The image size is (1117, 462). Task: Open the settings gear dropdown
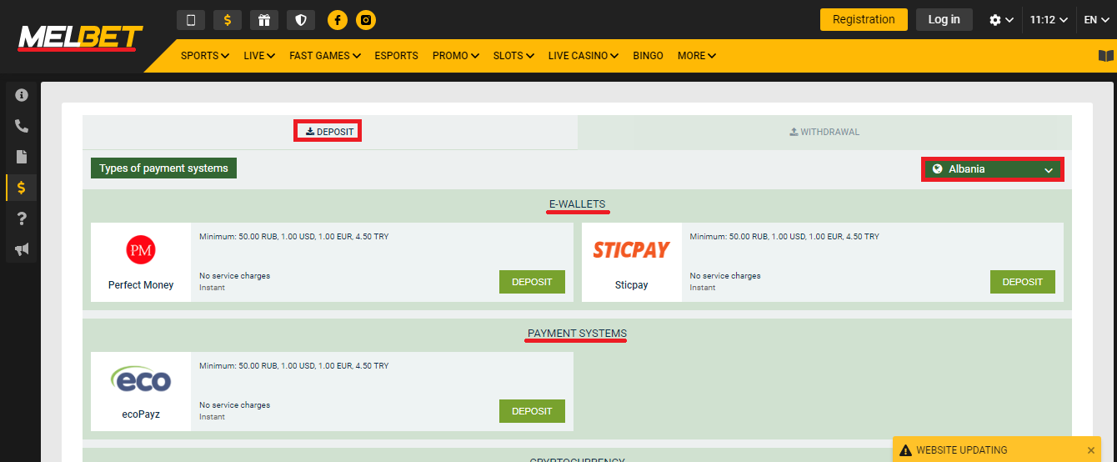pos(1000,20)
